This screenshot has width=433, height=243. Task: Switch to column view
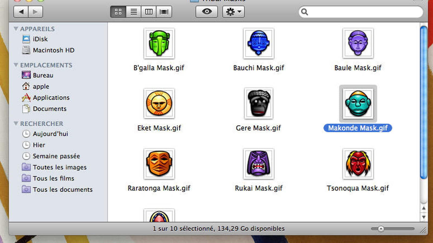[149, 12]
